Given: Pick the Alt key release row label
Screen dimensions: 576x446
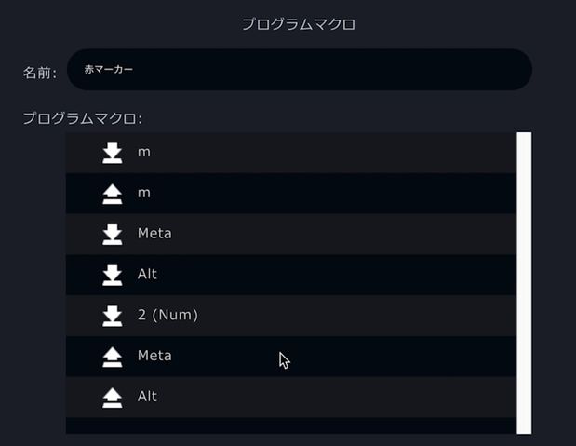Looking at the screenshot, I should [147, 397].
